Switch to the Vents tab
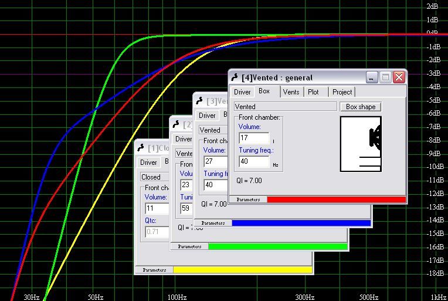The width and height of the screenshot is (448, 301). [291, 92]
